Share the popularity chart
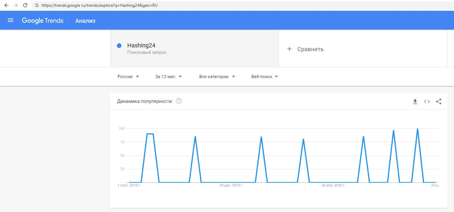 (438, 101)
